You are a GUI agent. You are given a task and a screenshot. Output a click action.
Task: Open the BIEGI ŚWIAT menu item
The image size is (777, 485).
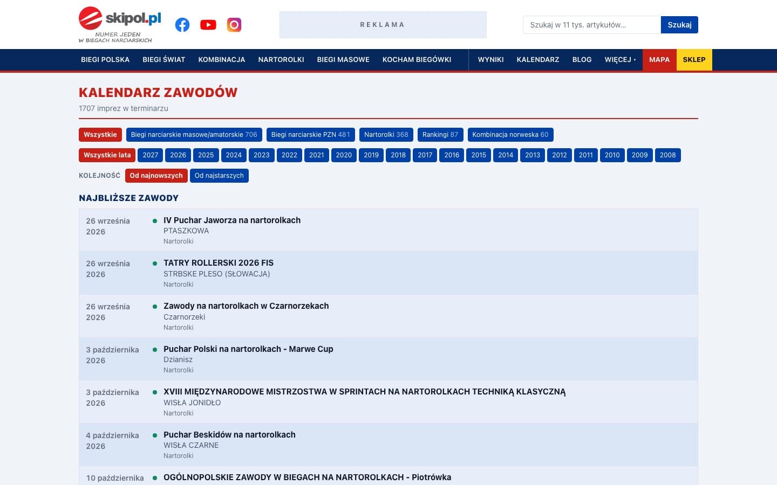pyautogui.click(x=164, y=60)
